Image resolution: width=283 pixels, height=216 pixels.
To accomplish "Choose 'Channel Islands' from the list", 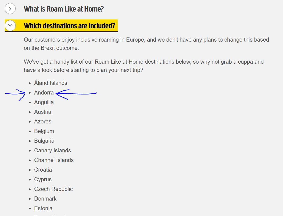I will click(54, 160).
